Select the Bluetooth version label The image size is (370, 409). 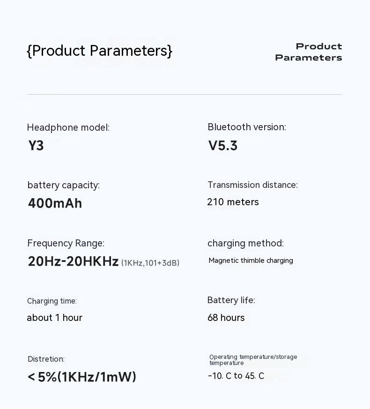247,127
